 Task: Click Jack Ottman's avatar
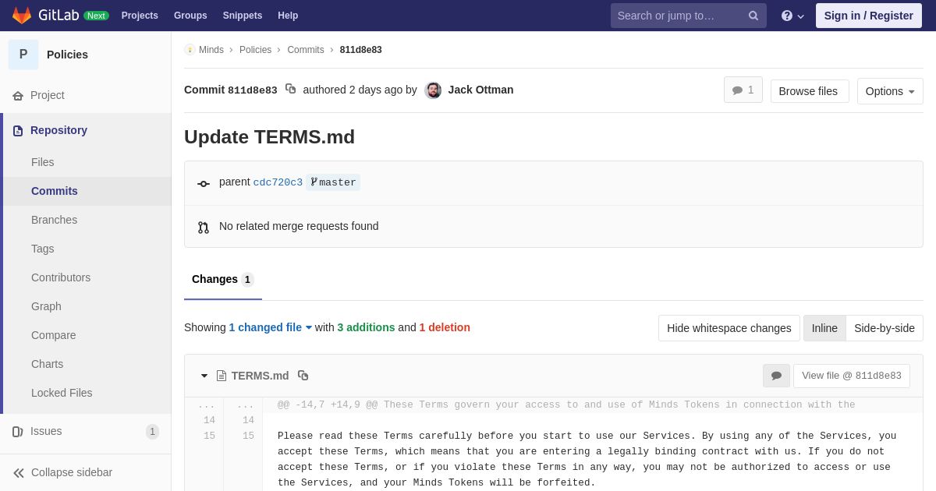point(433,90)
